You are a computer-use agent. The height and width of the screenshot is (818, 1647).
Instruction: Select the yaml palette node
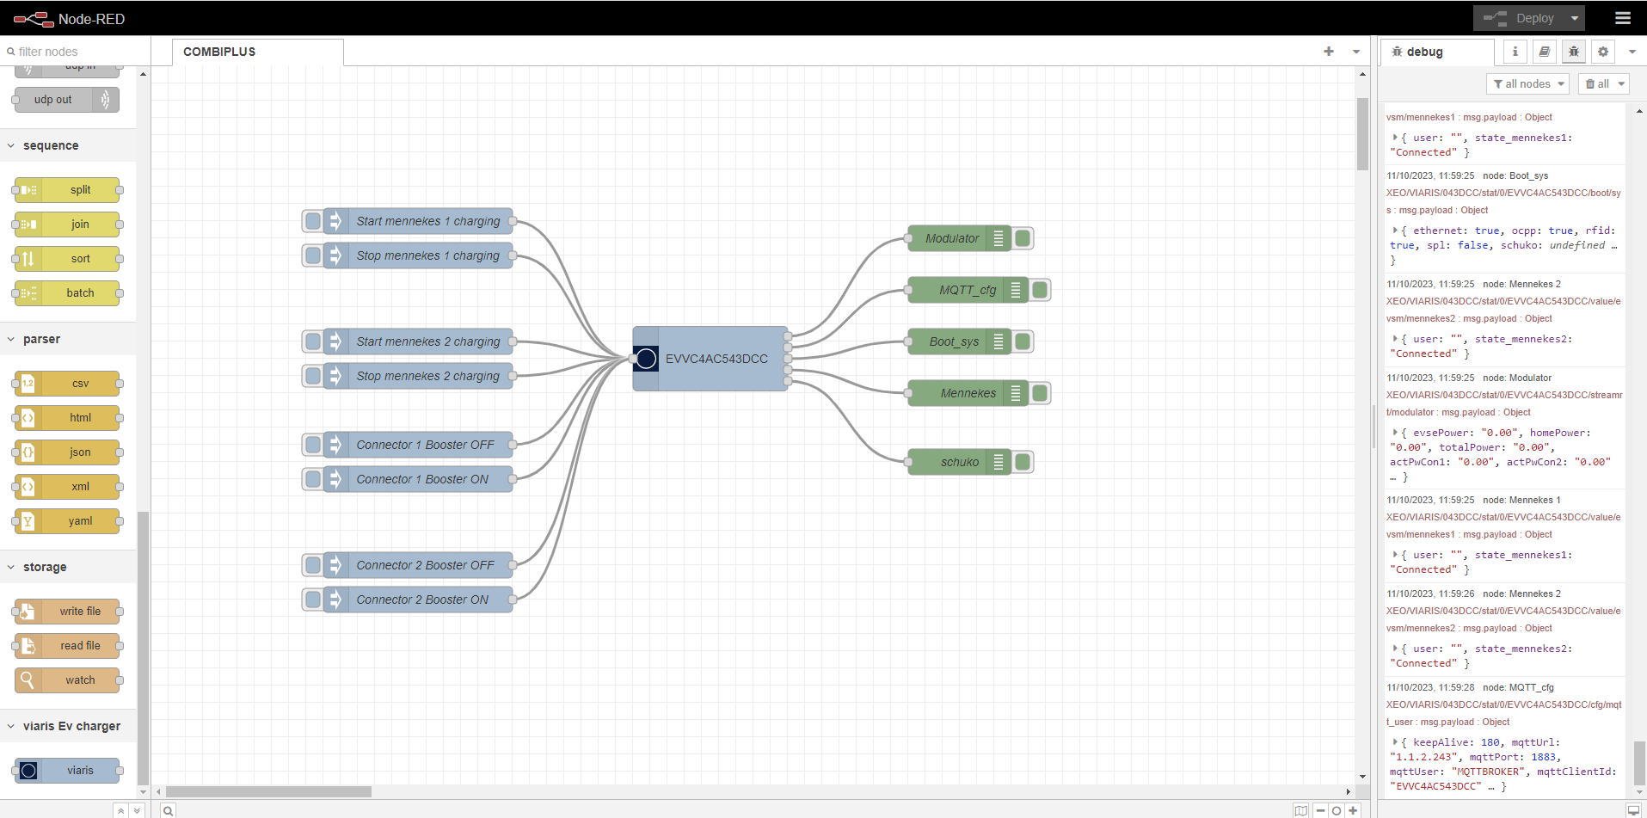tap(67, 521)
